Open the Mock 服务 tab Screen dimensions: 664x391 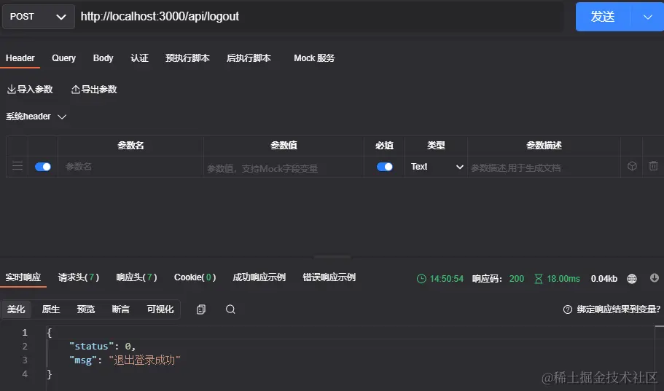pos(314,58)
